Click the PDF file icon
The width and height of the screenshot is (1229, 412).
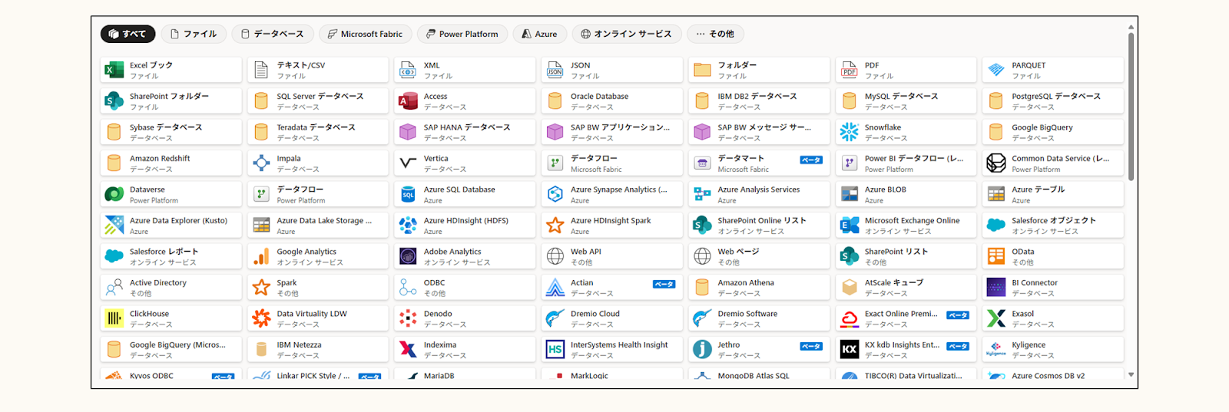849,71
